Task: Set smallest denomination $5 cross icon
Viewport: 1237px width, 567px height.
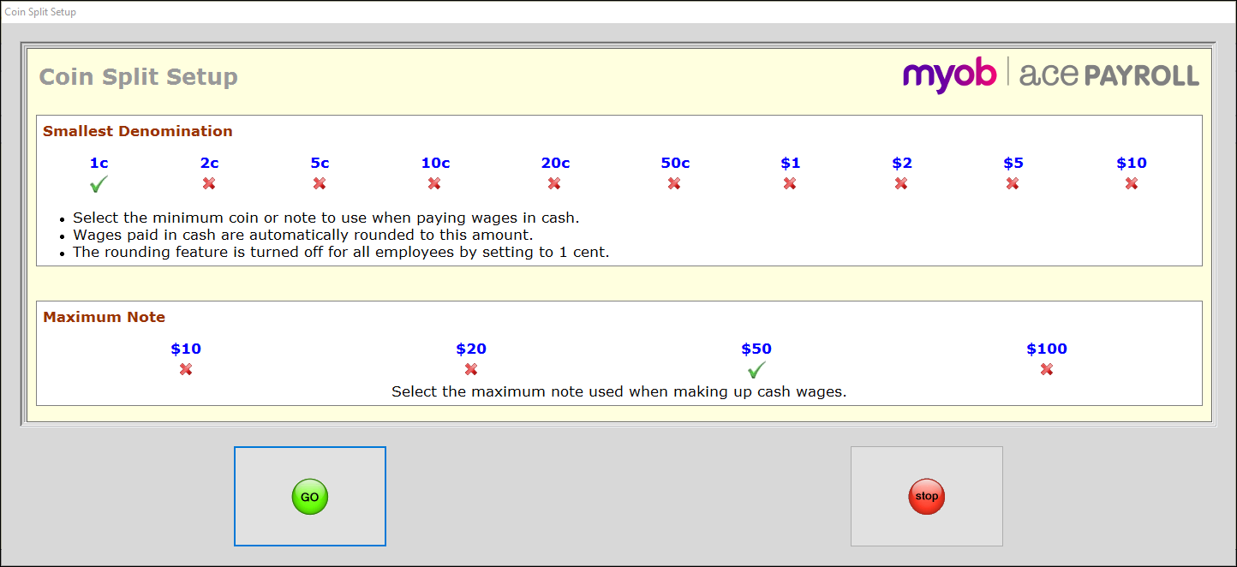Action: pyautogui.click(x=1013, y=183)
